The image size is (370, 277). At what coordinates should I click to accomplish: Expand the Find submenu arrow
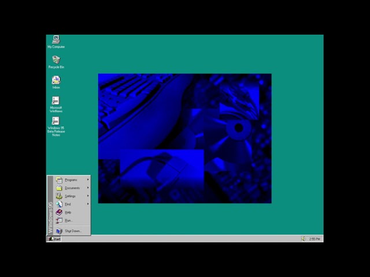88,204
